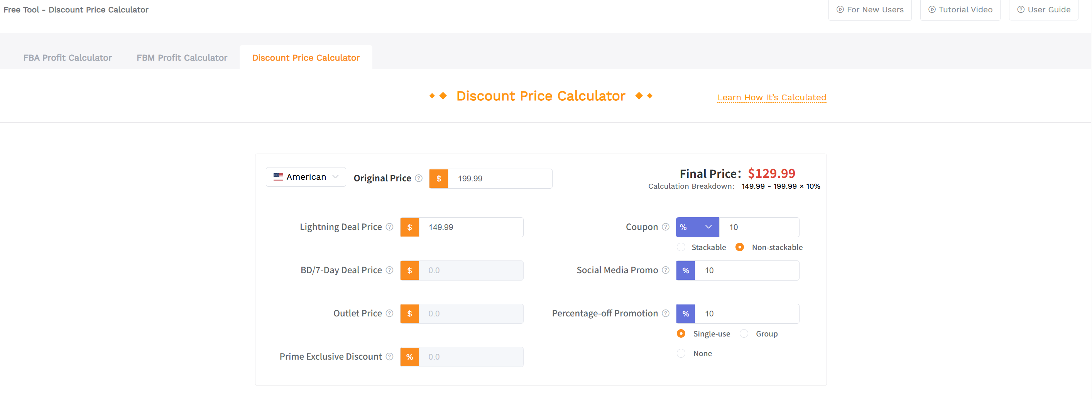
Task: Click the help icon next to Percentage-off Promotion
Action: 666,313
